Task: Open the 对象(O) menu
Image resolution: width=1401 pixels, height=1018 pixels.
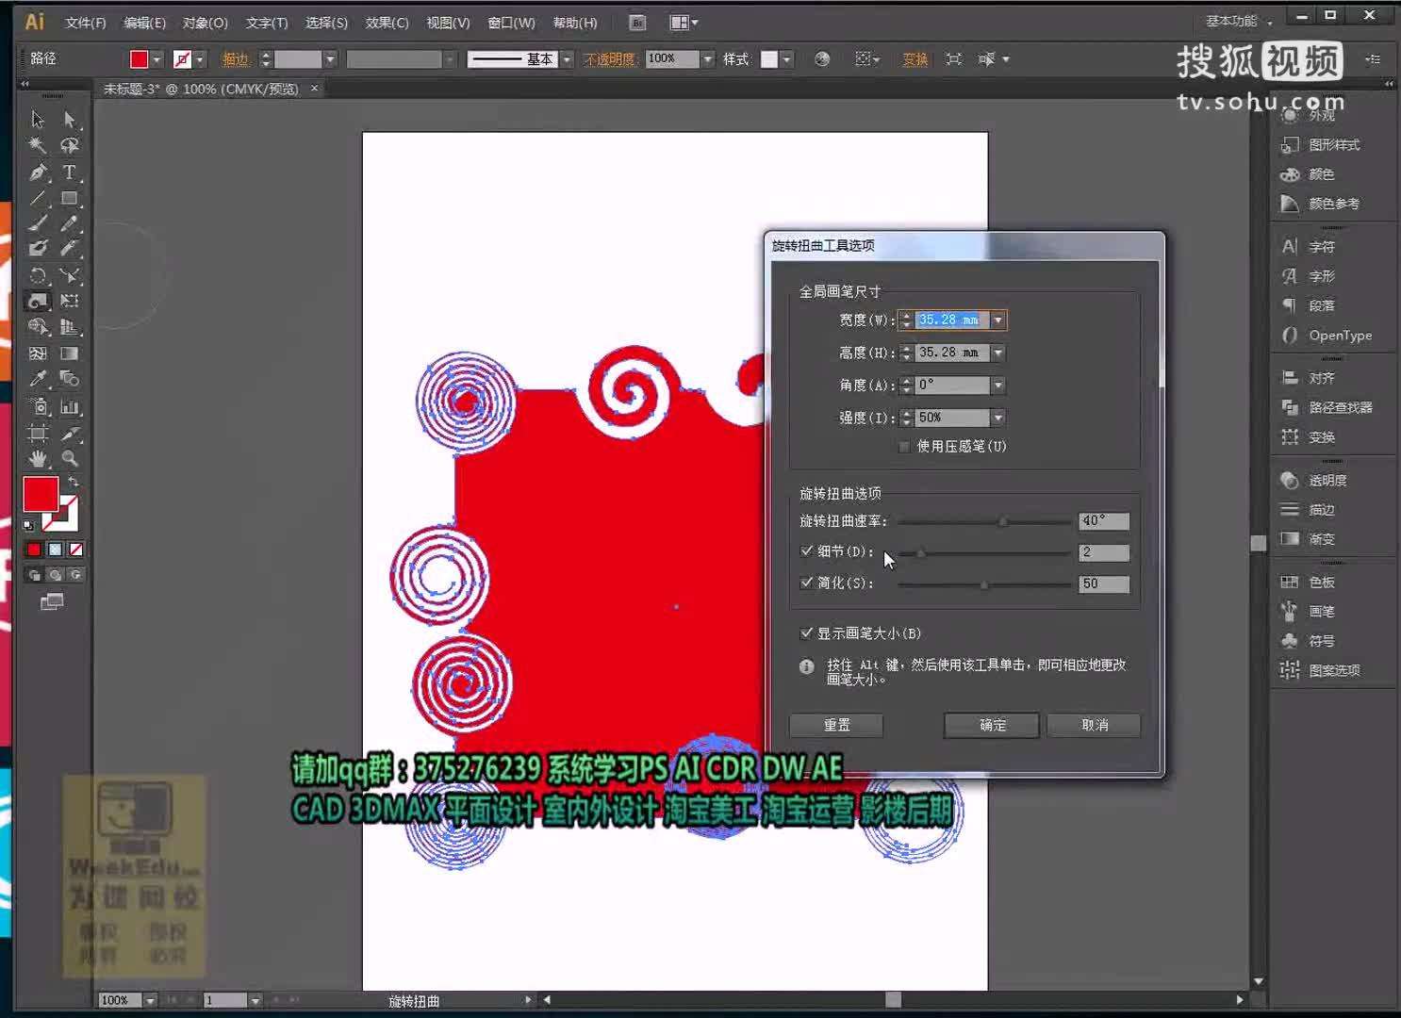Action: point(205,23)
